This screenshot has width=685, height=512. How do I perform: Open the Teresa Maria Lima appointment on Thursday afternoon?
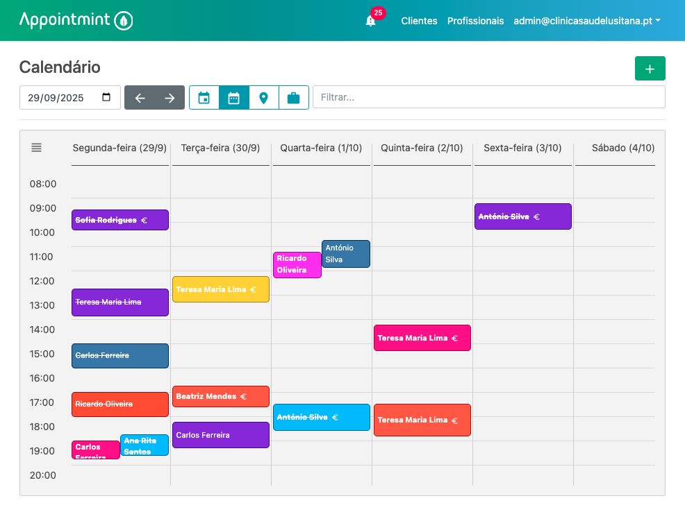tap(422, 338)
